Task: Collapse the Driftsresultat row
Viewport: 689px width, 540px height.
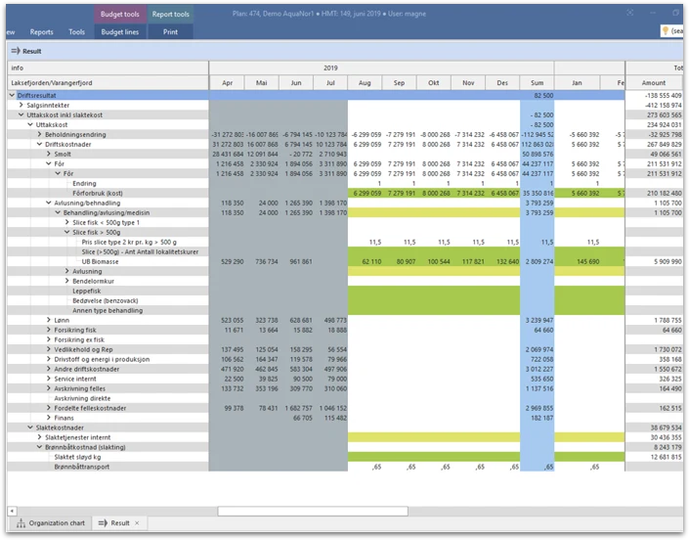Action: tap(12, 95)
